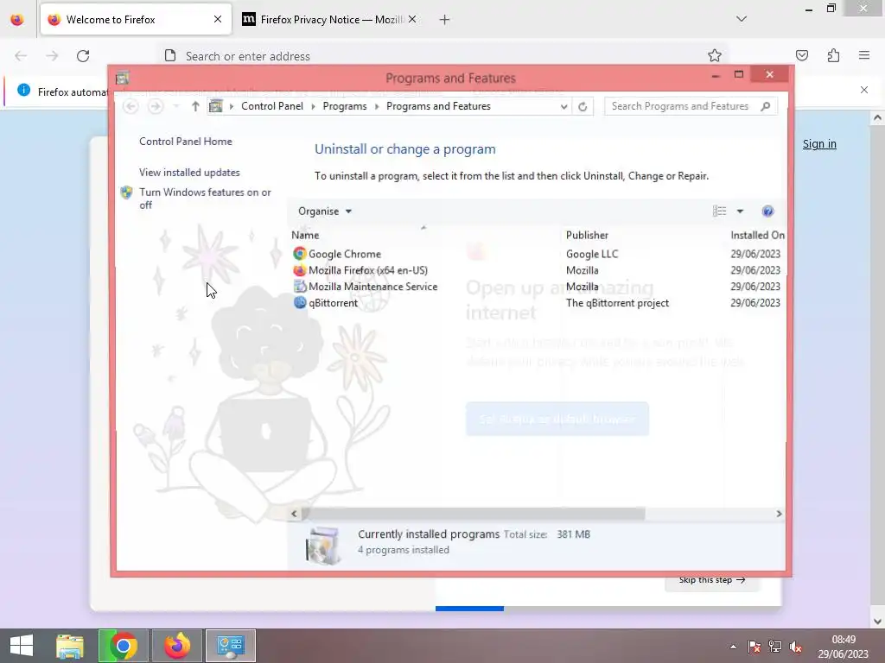Open the Firefox extensions puzzle icon
Image resolution: width=885 pixels, height=663 pixels.
click(833, 55)
